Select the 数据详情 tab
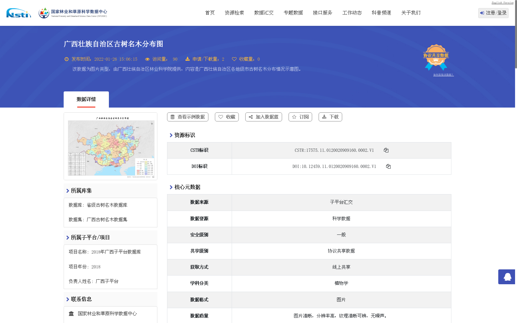The height and width of the screenshot is (323, 517). click(86, 99)
